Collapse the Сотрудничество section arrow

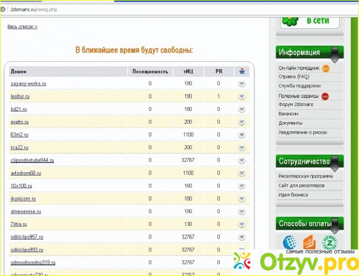click(x=335, y=163)
